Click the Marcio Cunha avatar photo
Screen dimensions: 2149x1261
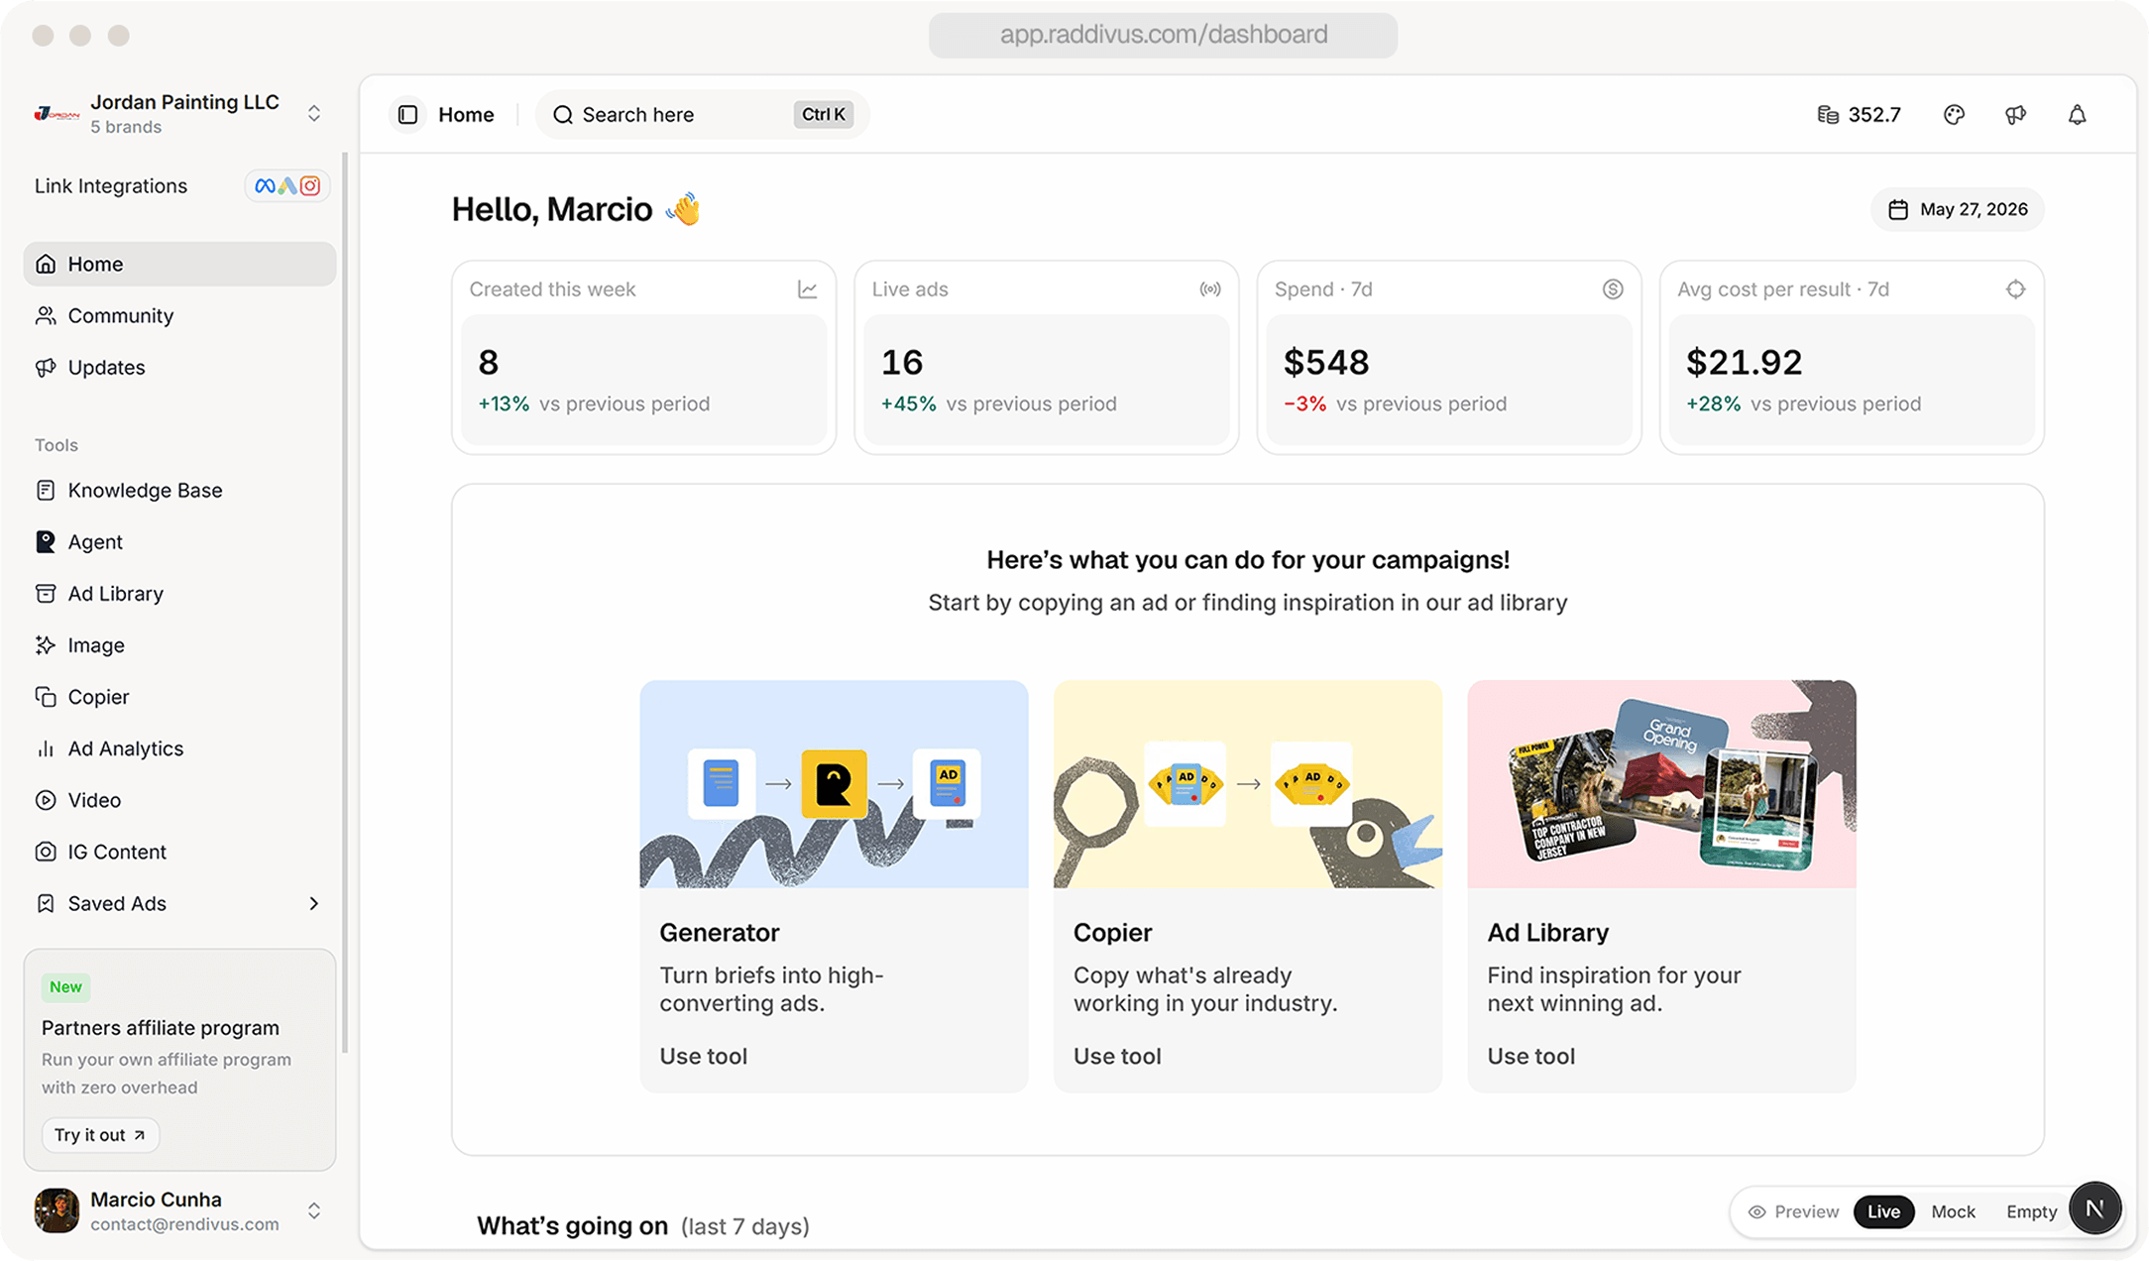[x=57, y=1210]
